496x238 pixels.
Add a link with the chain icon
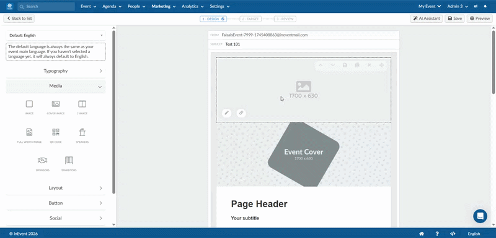(x=241, y=113)
